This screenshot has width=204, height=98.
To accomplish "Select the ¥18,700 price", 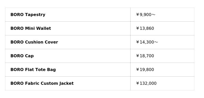I will (x=145, y=56).
